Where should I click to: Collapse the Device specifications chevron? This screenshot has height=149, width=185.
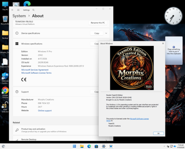pyautogui.click(x=106, y=33)
